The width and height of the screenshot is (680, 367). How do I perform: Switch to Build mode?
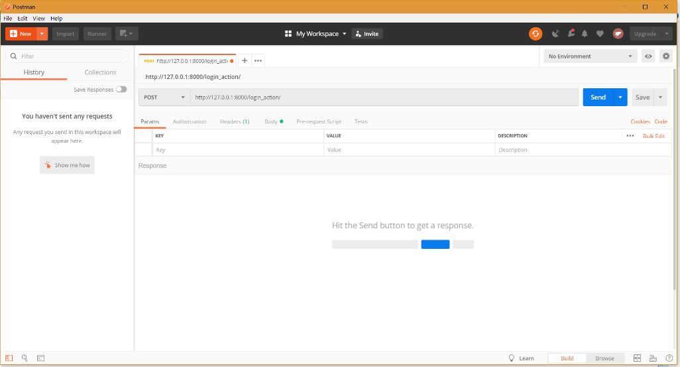pyautogui.click(x=567, y=358)
